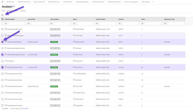
Task: Click the Name filter text field
Action: [85, 24]
